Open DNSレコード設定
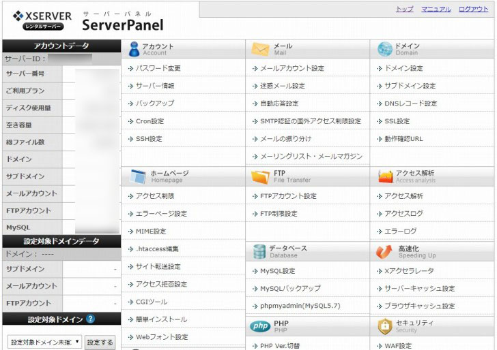This screenshot has height=350, width=497. pos(410,103)
